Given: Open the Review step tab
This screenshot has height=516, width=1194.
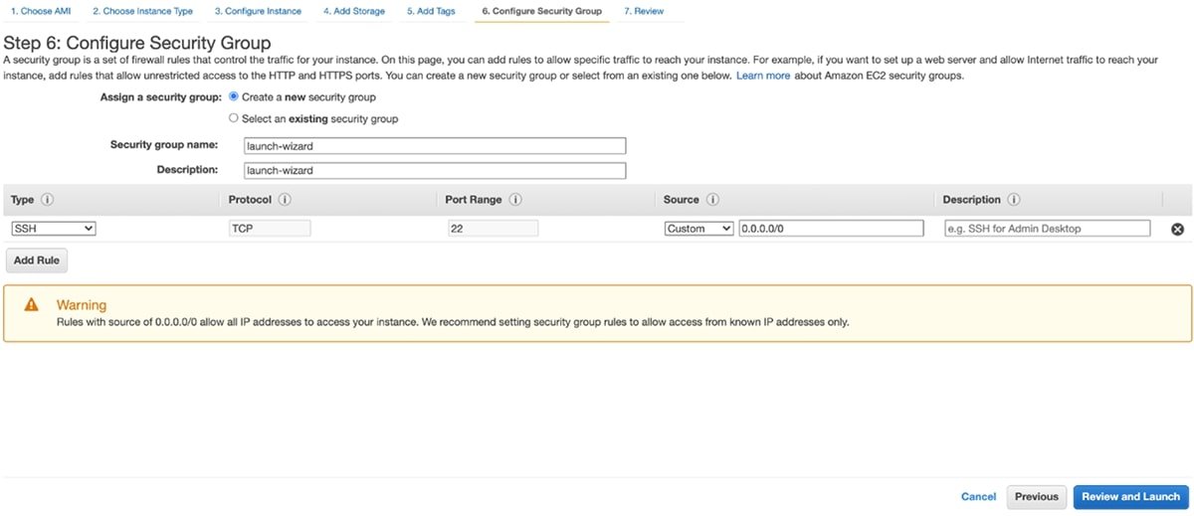Looking at the screenshot, I should pos(644,11).
